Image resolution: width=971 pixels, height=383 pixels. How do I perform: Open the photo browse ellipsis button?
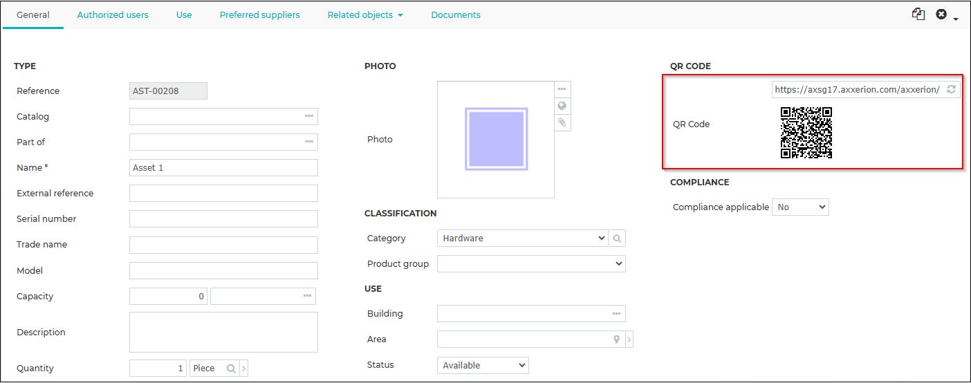[x=562, y=89]
